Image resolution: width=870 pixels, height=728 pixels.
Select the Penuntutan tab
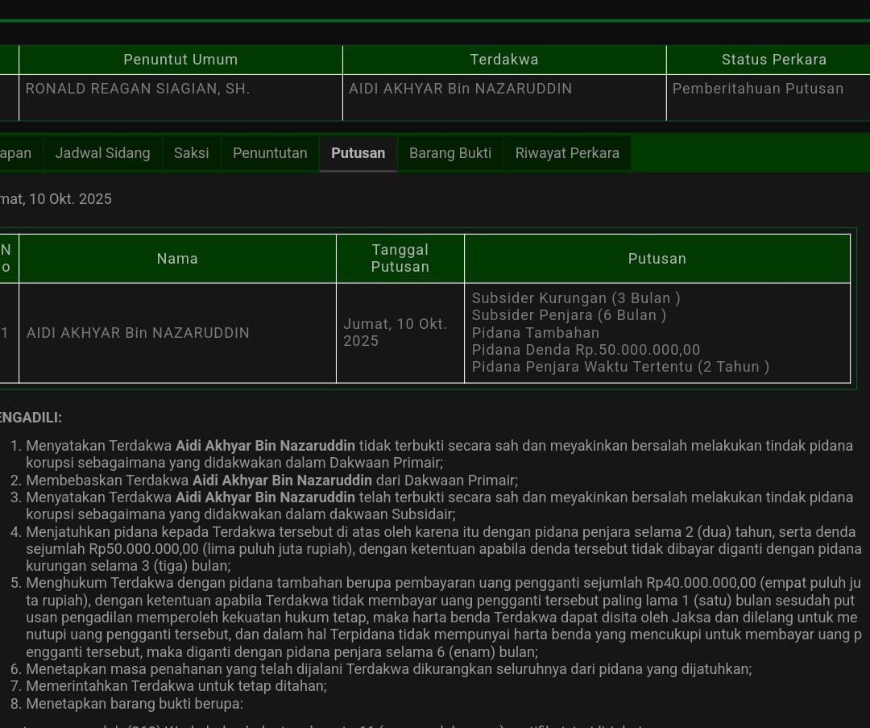coord(270,153)
